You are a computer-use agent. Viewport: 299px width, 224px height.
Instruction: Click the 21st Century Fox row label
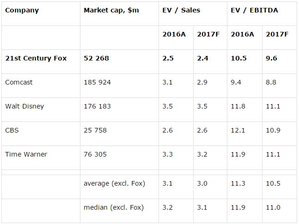tap(36, 58)
